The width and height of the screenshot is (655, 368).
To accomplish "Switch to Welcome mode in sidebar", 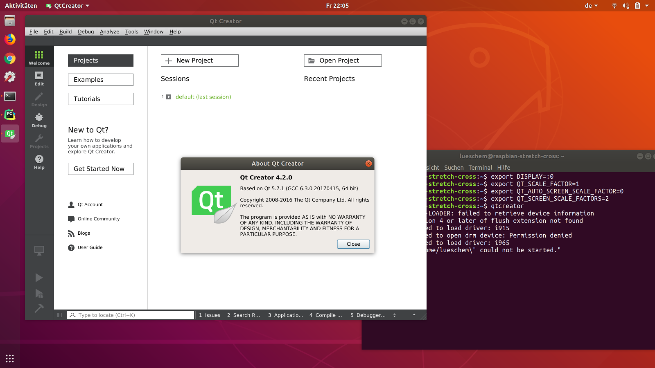I will [x=39, y=57].
